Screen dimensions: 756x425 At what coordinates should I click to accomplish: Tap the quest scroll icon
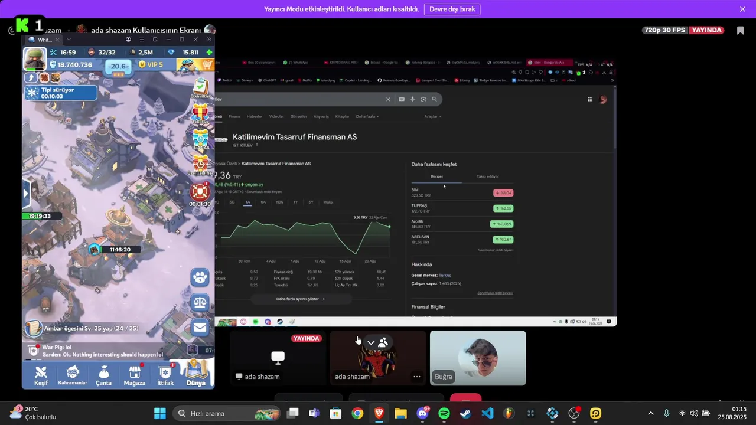33,328
